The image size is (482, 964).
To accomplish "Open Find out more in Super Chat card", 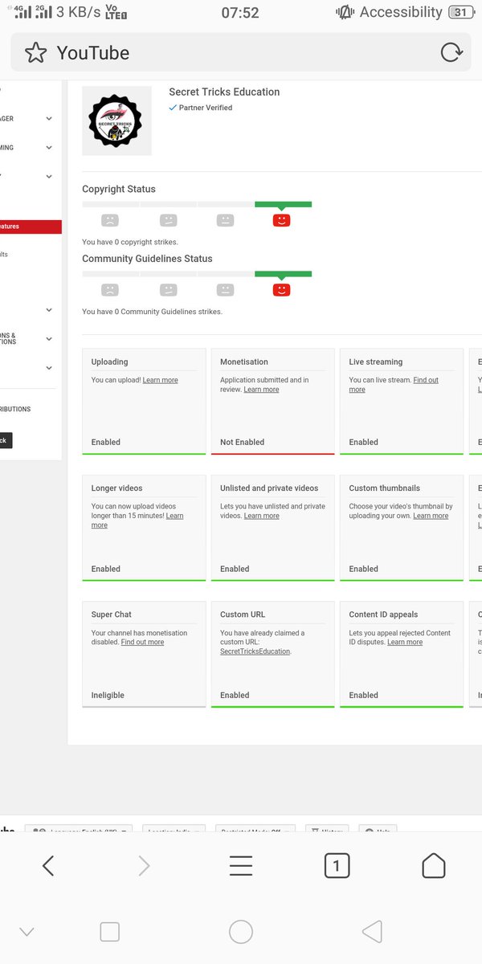I will 142,642.
